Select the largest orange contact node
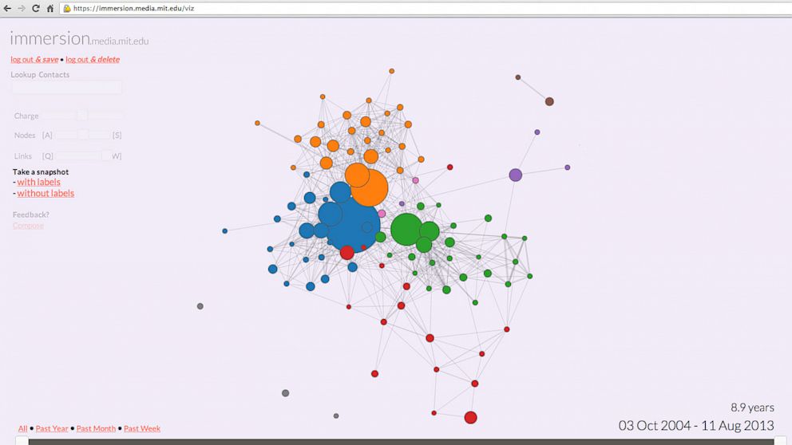The height and width of the screenshot is (445, 792). (369, 187)
